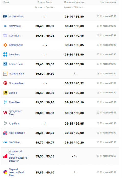
Task: Open the Альянс Банк link
Action: point(16,64)
